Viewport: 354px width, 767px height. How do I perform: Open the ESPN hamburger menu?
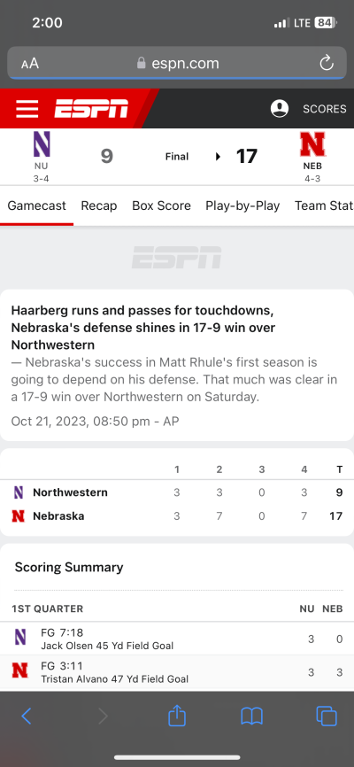27,109
